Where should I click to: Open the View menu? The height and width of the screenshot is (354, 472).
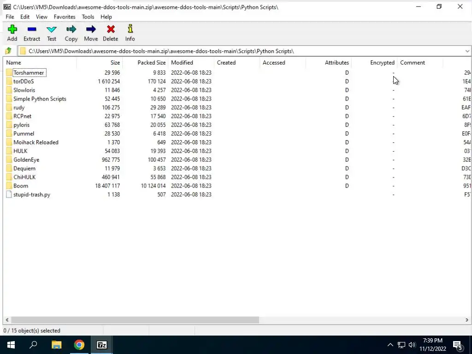point(41,17)
